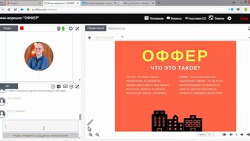Switch to the third browser tab
250x141 pixels.
coord(99,3)
